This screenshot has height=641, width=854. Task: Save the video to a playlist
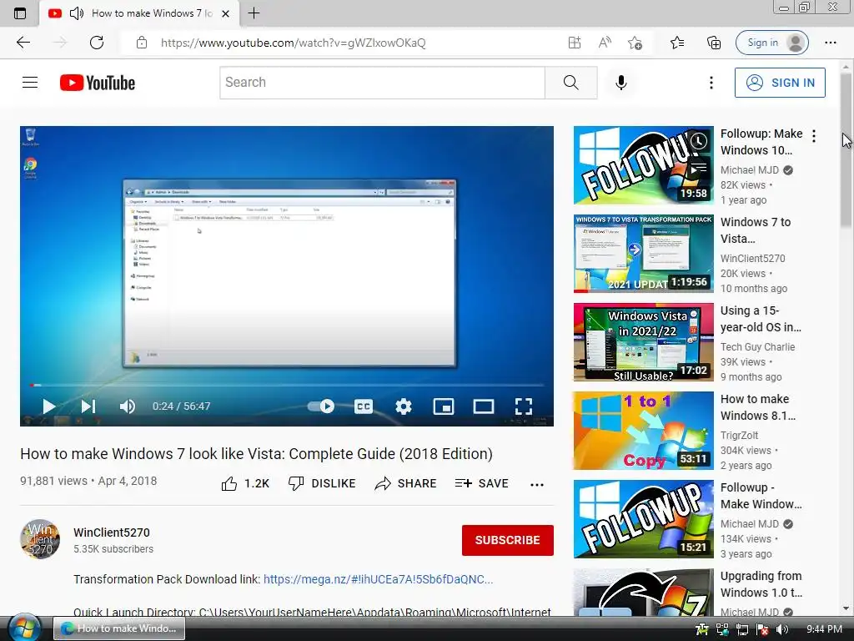(x=482, y=483)
